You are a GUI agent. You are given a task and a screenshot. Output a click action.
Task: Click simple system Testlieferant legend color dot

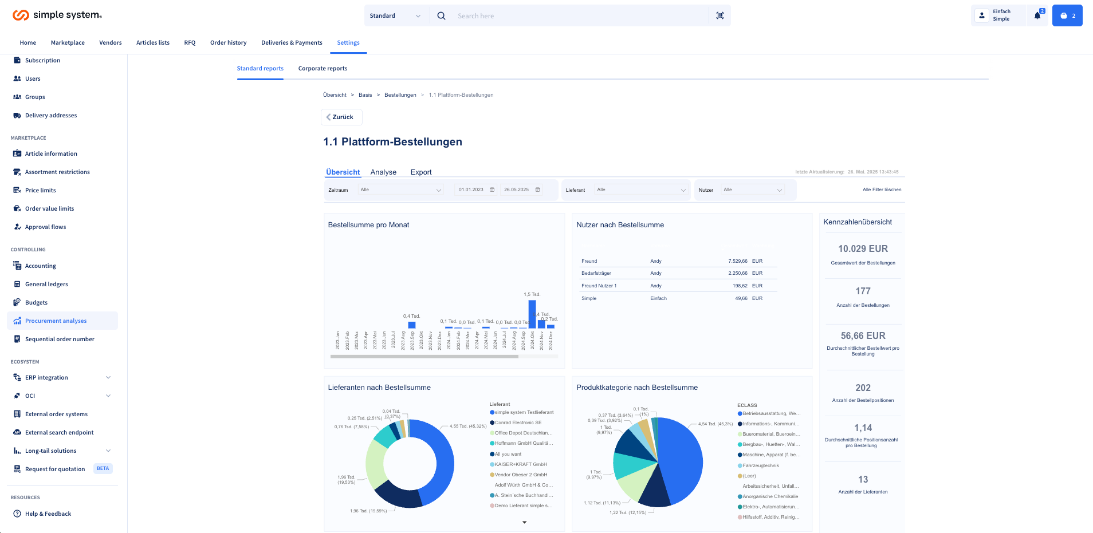click(x=492, y=412)
